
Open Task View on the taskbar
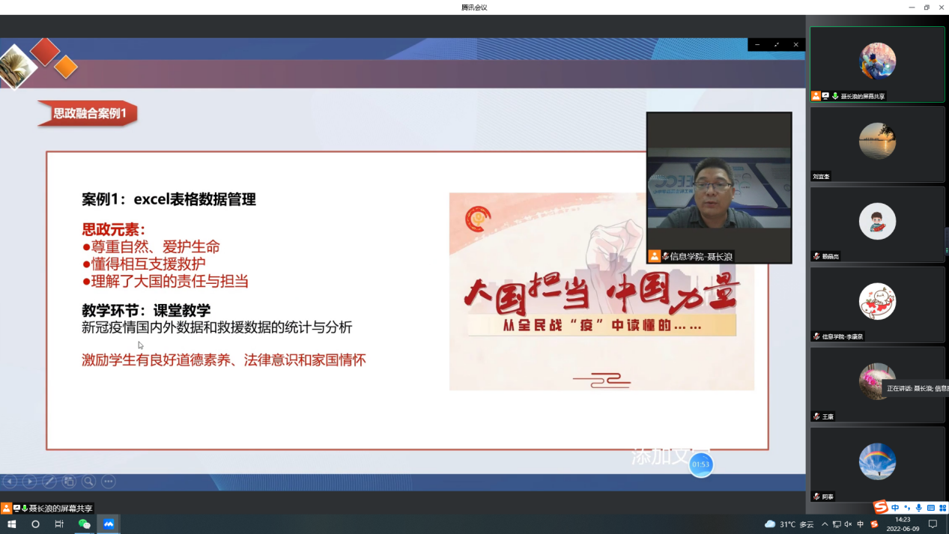click(x=59, y=524)
